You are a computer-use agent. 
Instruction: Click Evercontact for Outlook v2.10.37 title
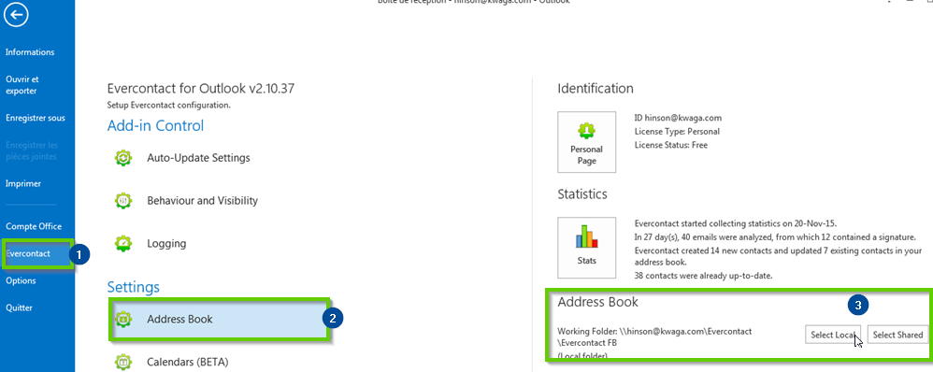[x=200, y=89]
